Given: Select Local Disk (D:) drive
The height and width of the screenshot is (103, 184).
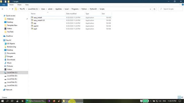Looking at the screenshot, I should point(12,76).
